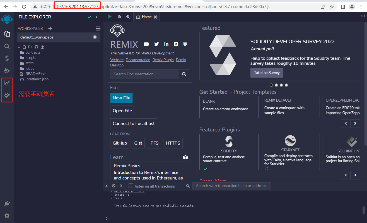The width and height of the screenshot is (367, 223).
Task: Click the terminal search magnifier icon
Action: [x=188, y=186]
